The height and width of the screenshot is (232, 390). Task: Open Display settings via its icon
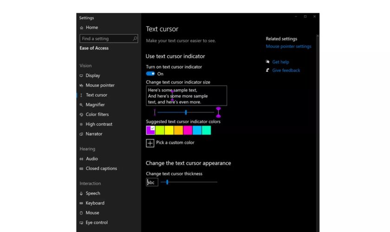coord(82,76)
